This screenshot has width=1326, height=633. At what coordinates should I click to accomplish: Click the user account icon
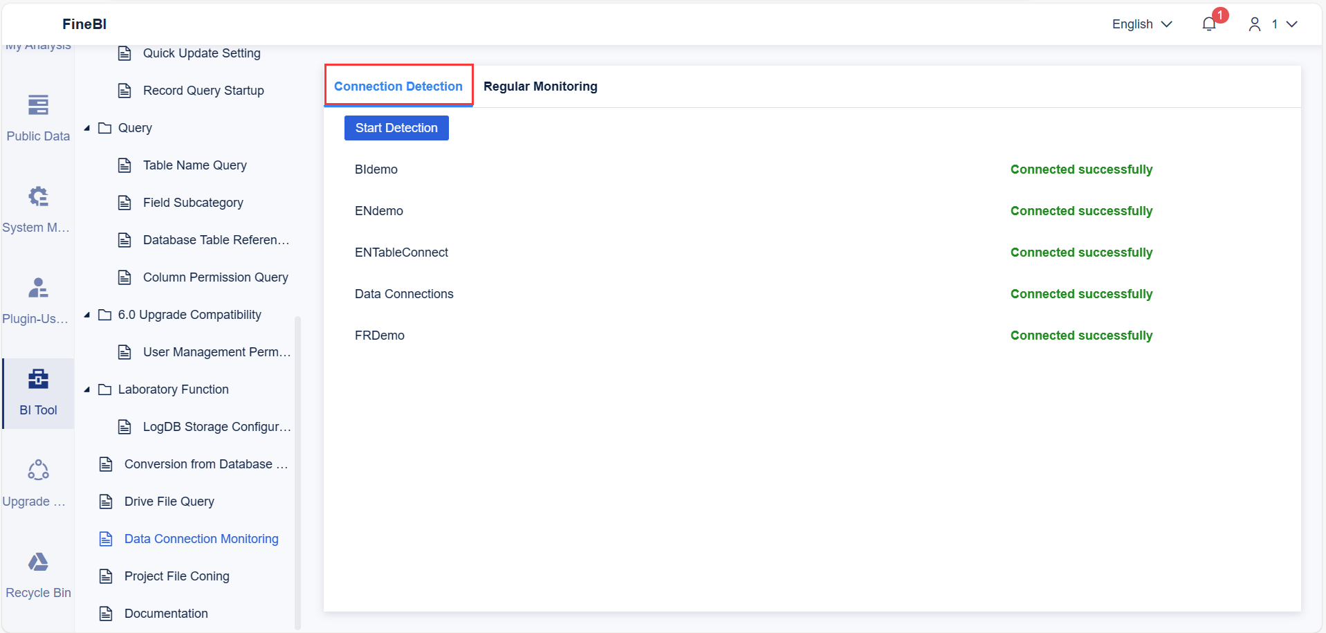1254,24
